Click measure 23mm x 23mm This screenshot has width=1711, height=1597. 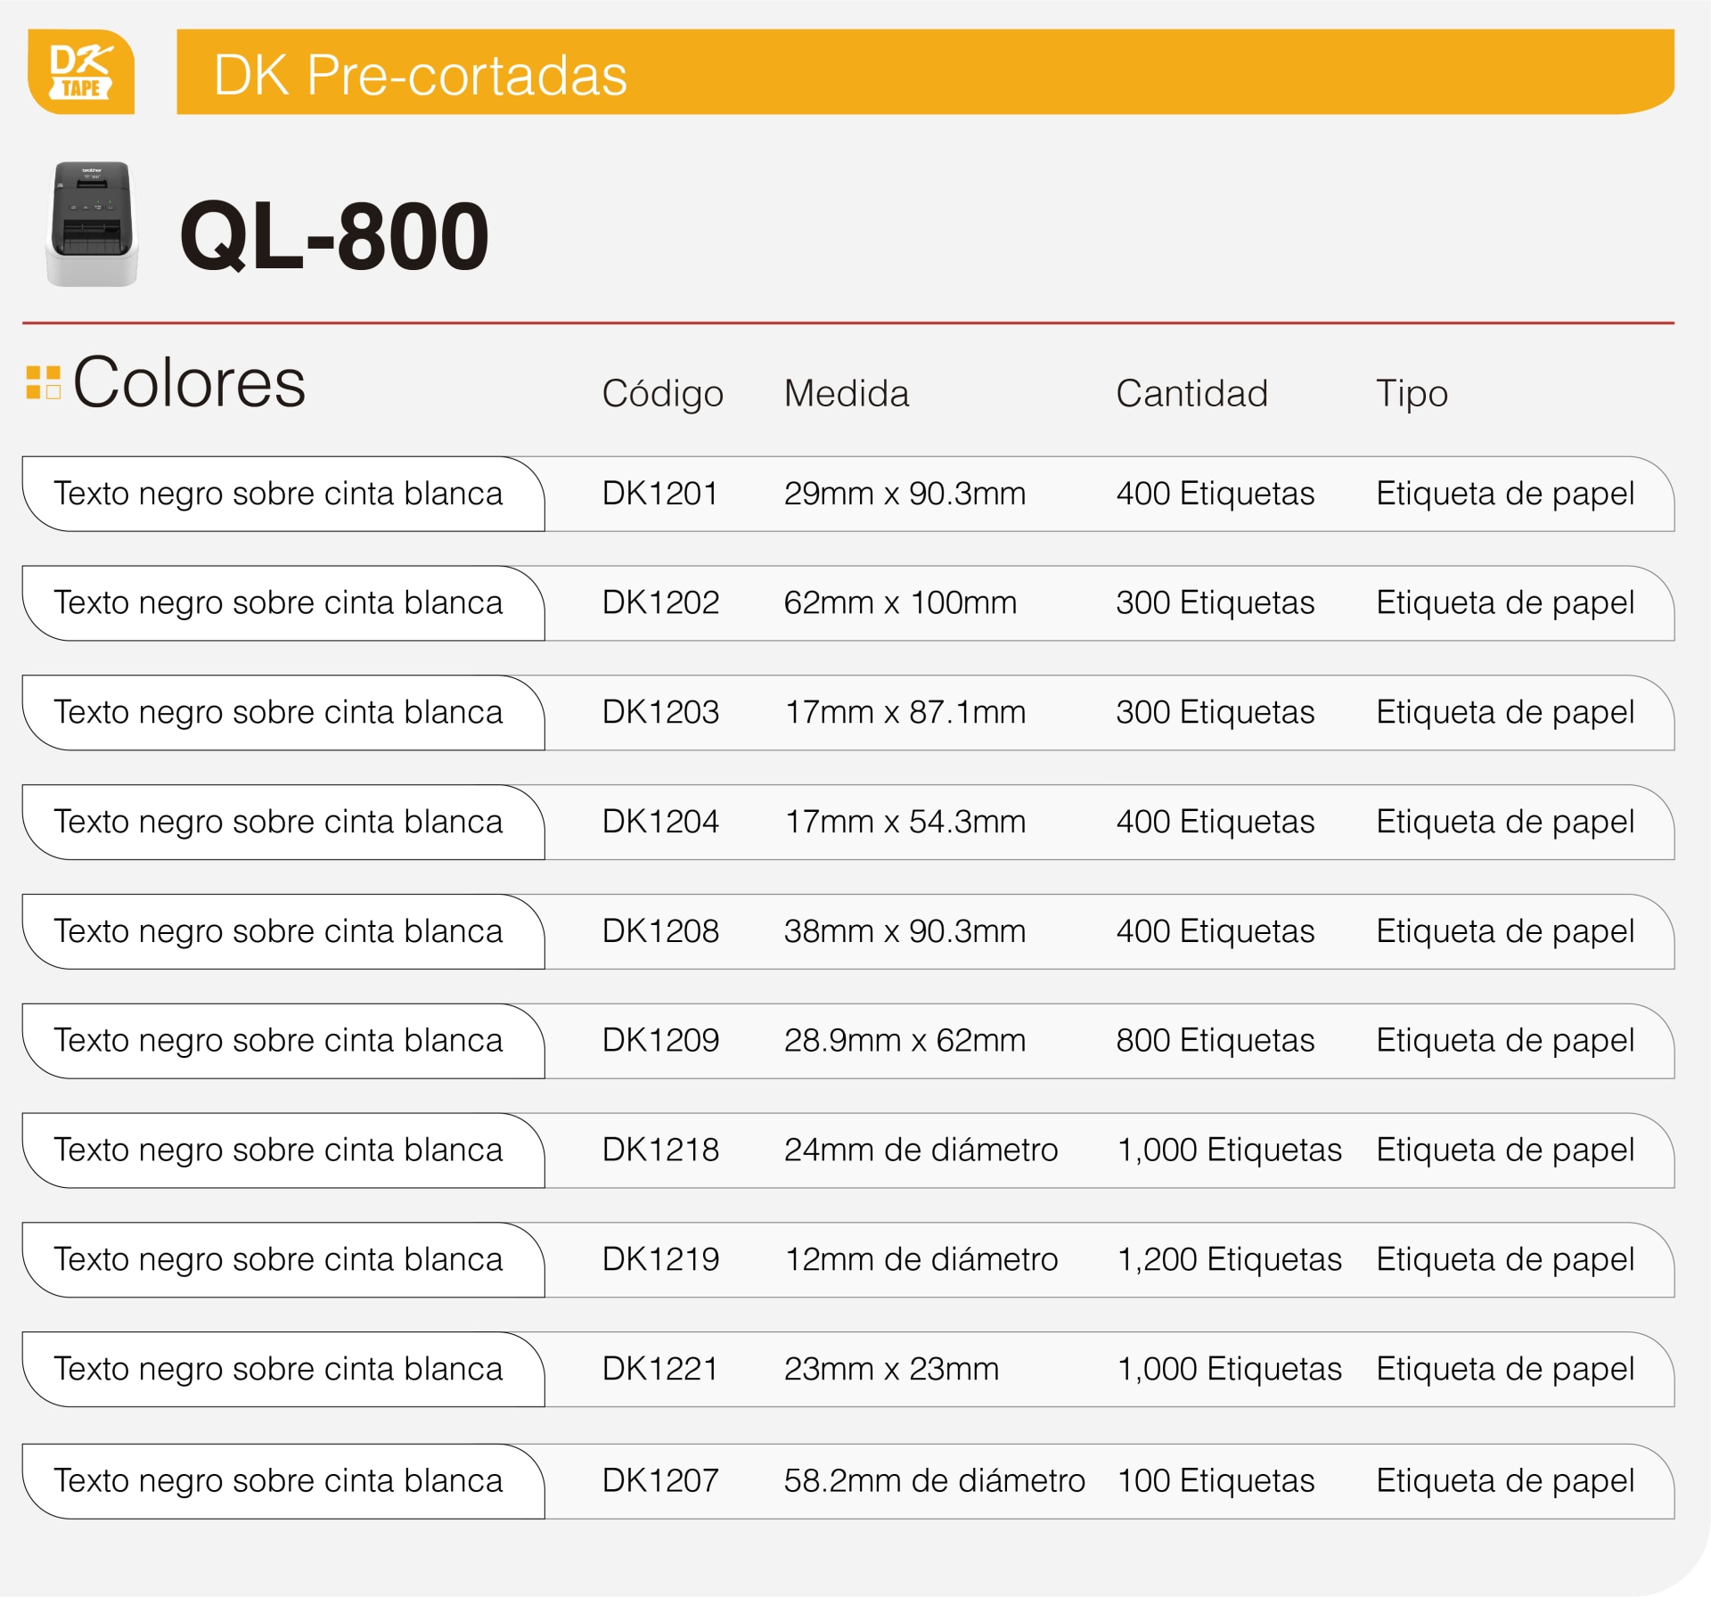(892, 1371)
